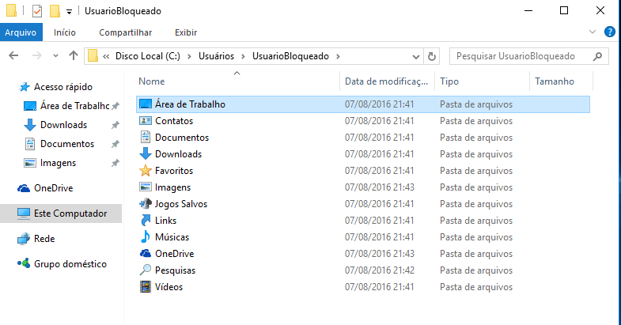This screenshot has width=621, height=325.
Task: Click the pin icon beside sidebar Documentos
Action: coord(115,144)
